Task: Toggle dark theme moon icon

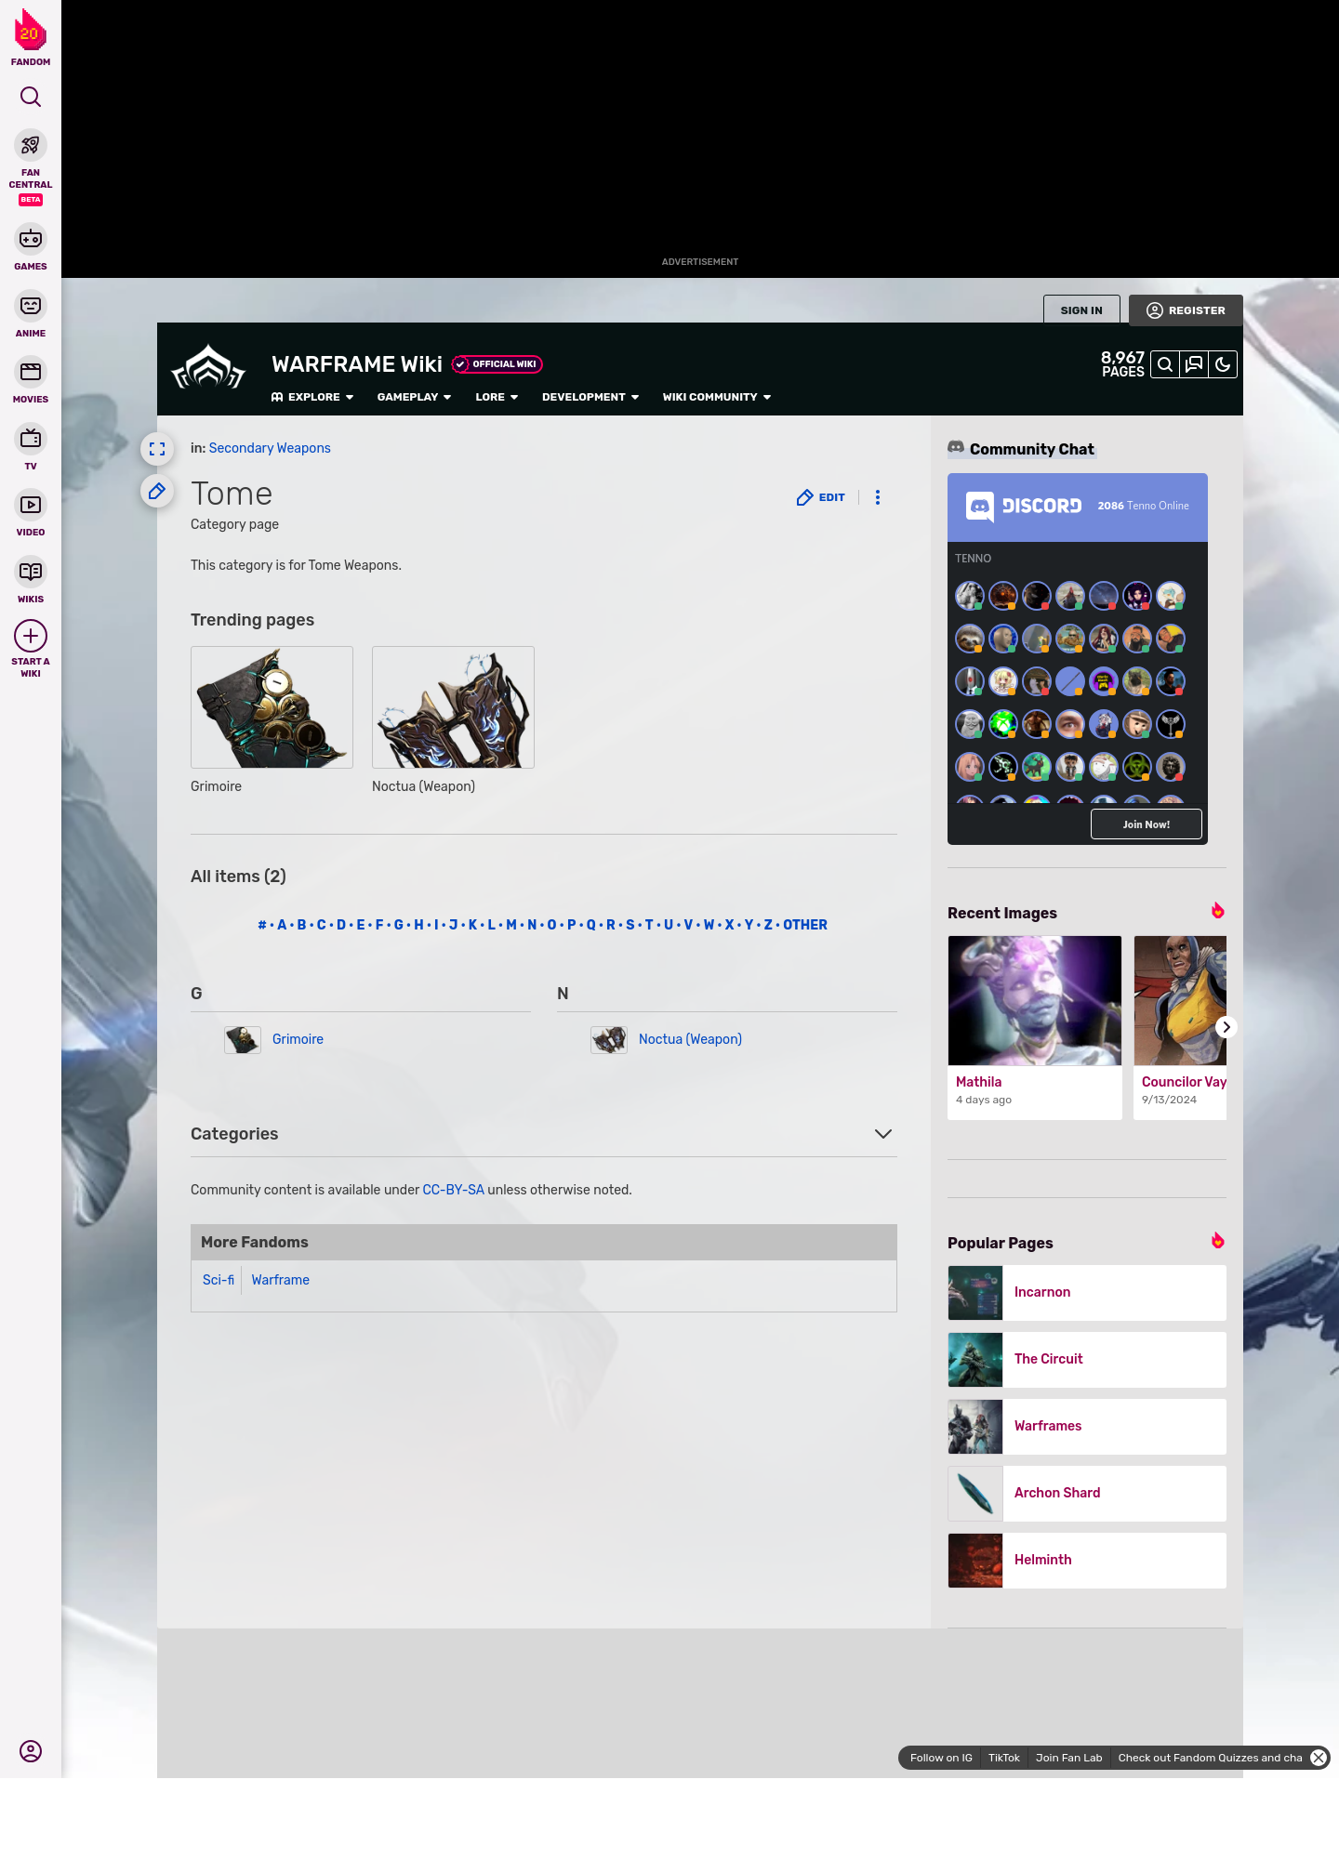Action: click(x=1223, y=364)
